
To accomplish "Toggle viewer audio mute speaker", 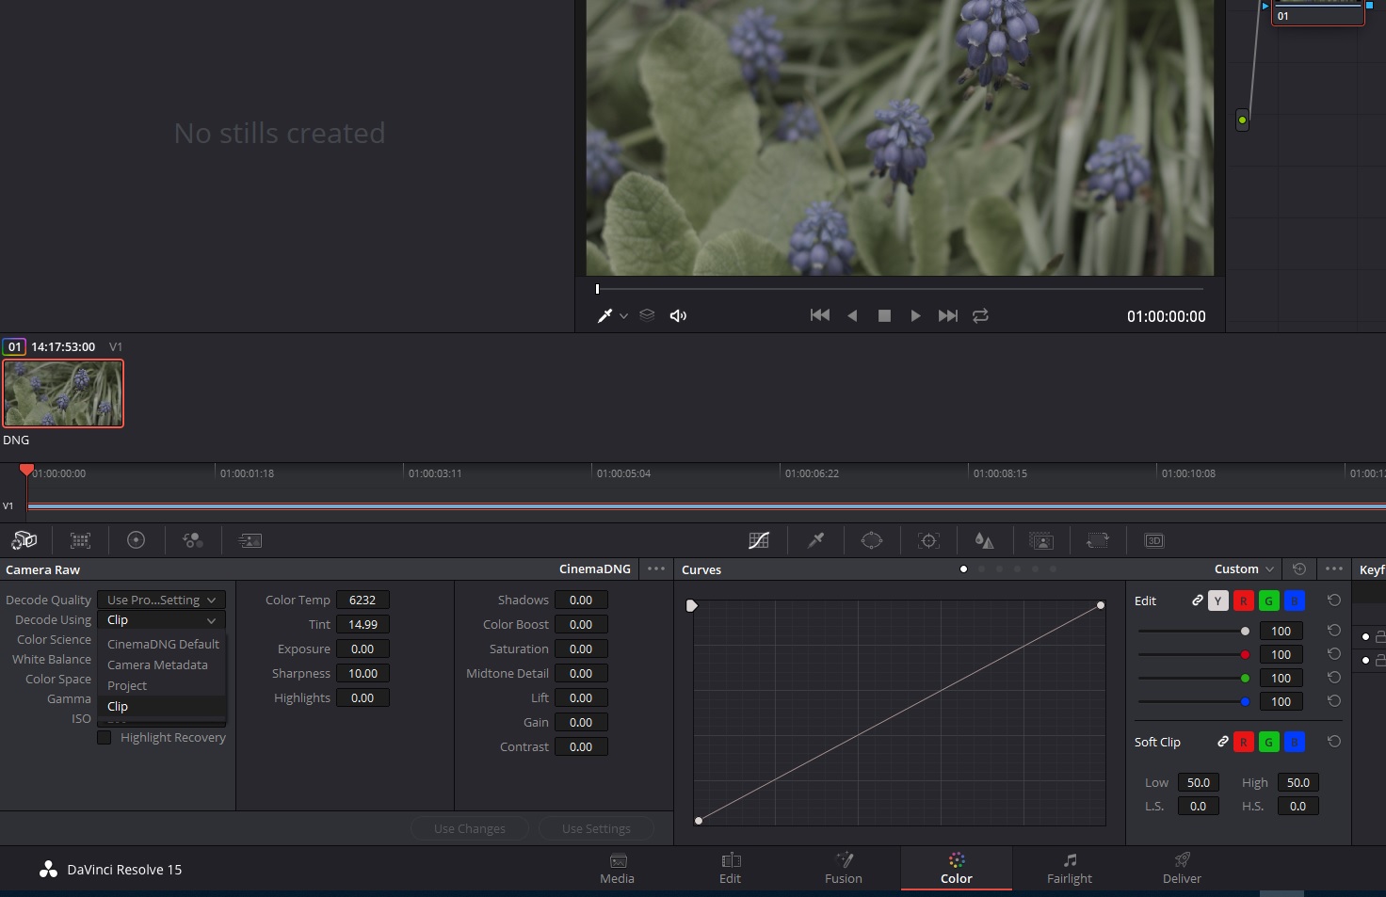I will click(x=678, y=316).
